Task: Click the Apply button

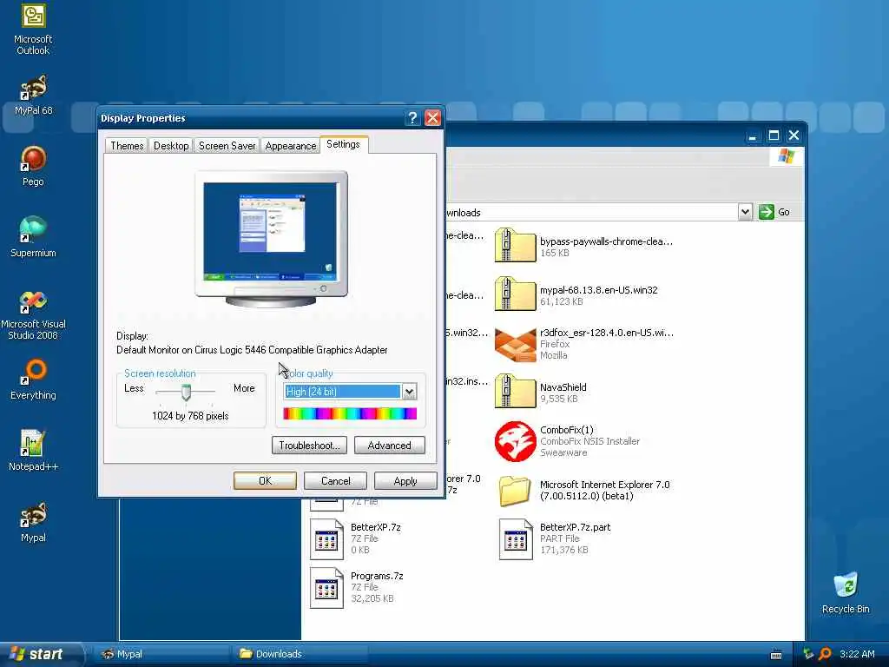Action: (405, 481)
